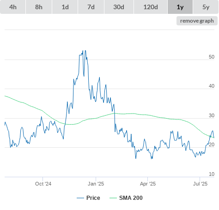Open the 120d chart range
This screenshot has height=210, width=219.
point(151,7)
